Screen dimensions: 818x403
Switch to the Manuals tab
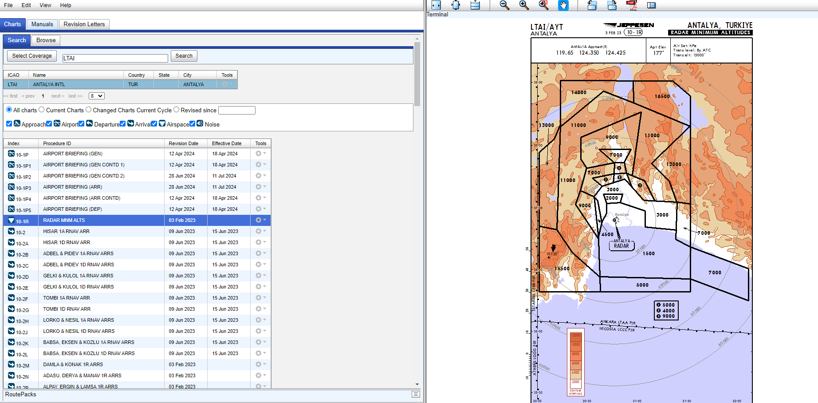point(42,24)
